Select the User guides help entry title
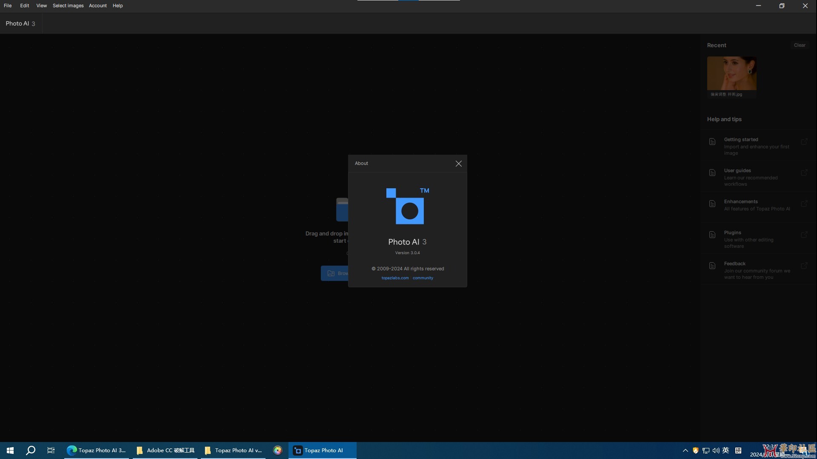Image resolution: width=817 pixels, height=459 pixels. coord(737,170)
